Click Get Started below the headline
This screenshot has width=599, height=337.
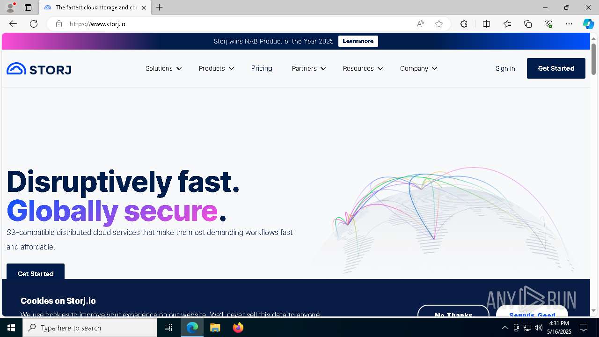pos(36,272)
